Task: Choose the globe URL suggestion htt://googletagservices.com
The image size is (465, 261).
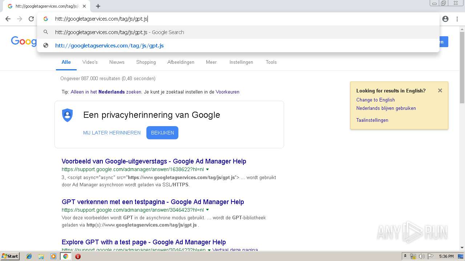Action: (x=238, y=46)
